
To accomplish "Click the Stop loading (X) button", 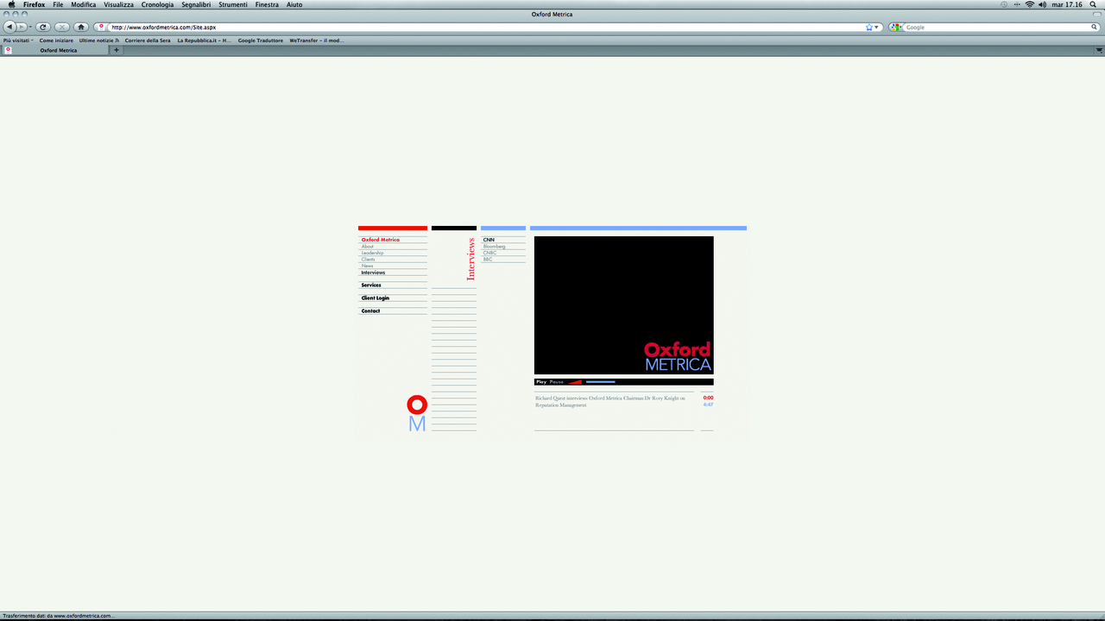I will (x=62, y=27).
